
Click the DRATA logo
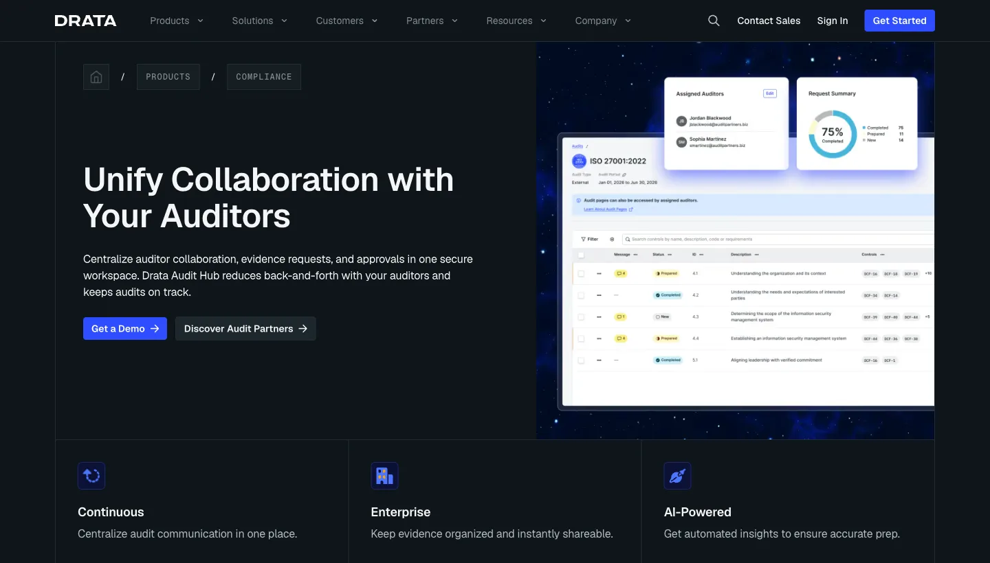point(85,21)
